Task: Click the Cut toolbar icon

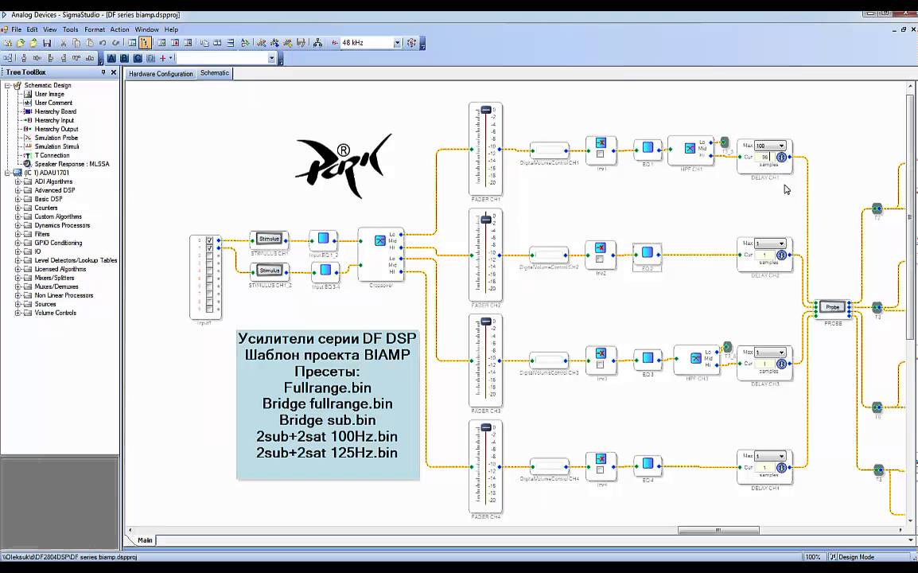Action: click(63, 43)
